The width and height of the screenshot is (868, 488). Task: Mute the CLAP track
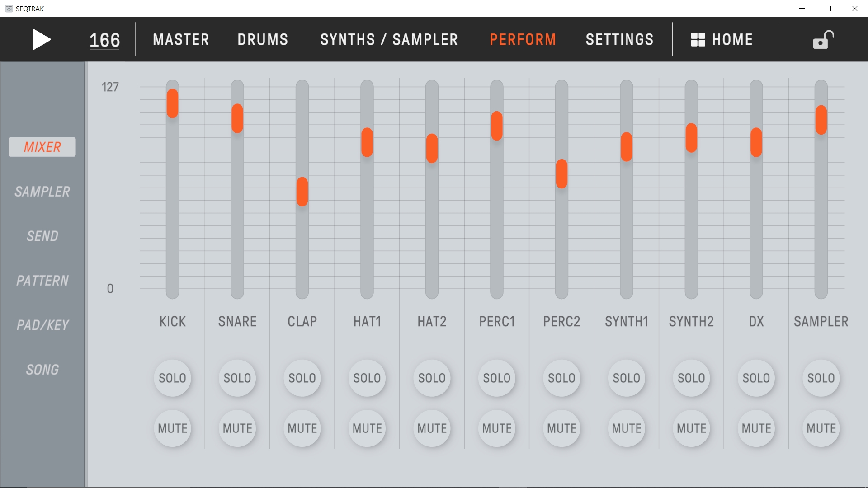click(x=302, y=428)
